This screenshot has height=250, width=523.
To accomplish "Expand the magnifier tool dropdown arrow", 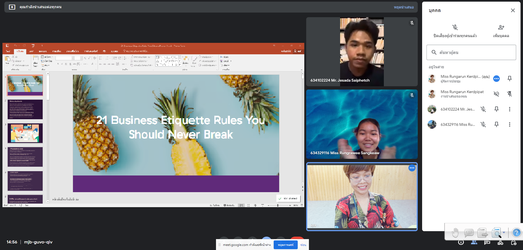I will click(504, 233).
